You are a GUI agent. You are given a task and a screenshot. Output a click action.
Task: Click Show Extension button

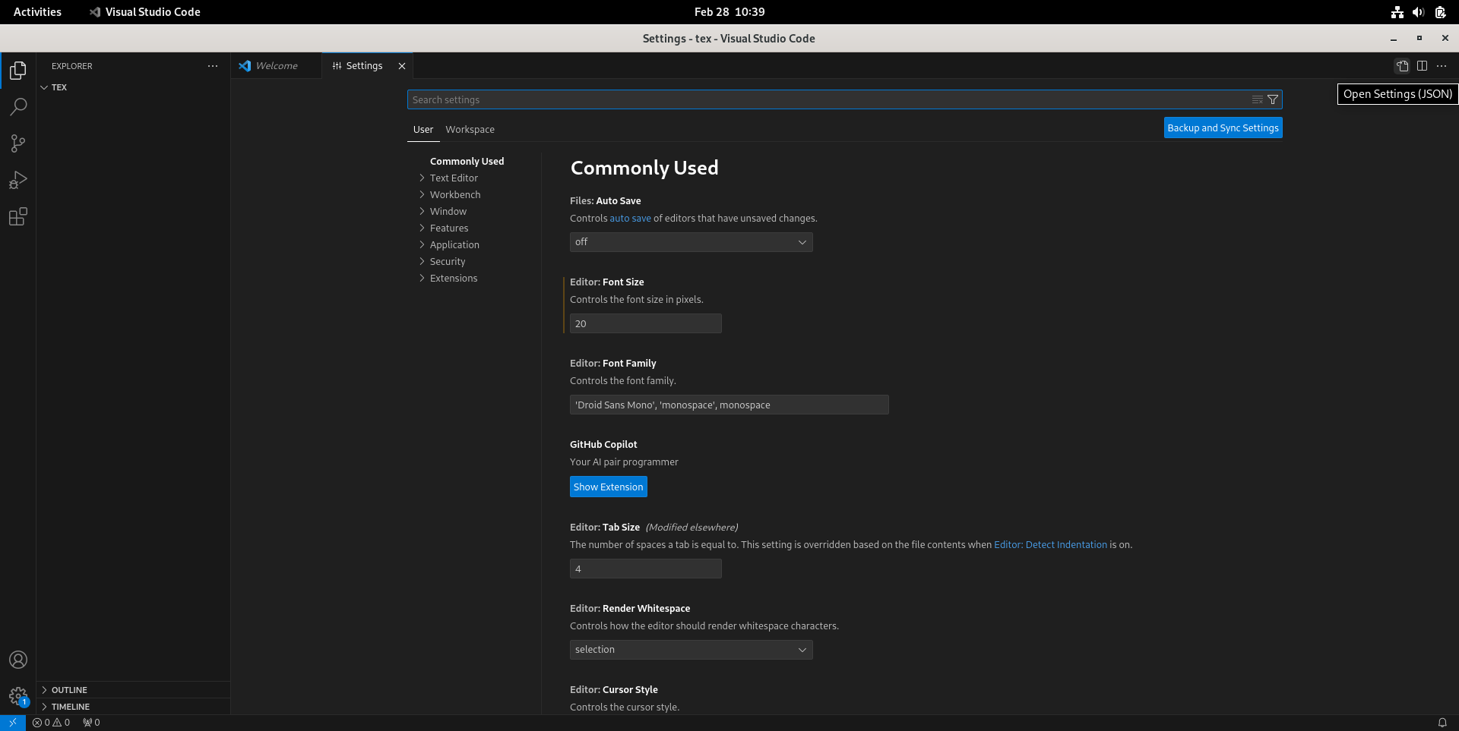[608, 487]
